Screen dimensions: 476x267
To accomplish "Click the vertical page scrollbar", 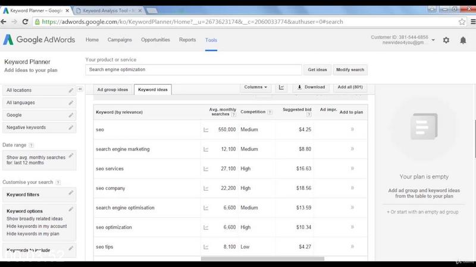I will click(x=475, y=139).
